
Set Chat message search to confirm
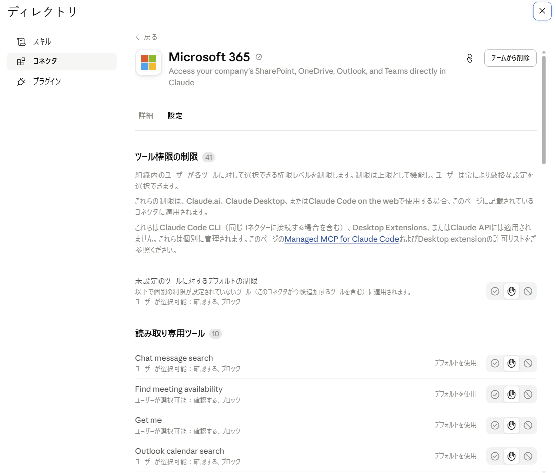[511, 363]
